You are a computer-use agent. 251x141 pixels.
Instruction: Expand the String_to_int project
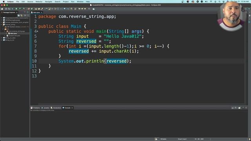[x=1, y=40]
